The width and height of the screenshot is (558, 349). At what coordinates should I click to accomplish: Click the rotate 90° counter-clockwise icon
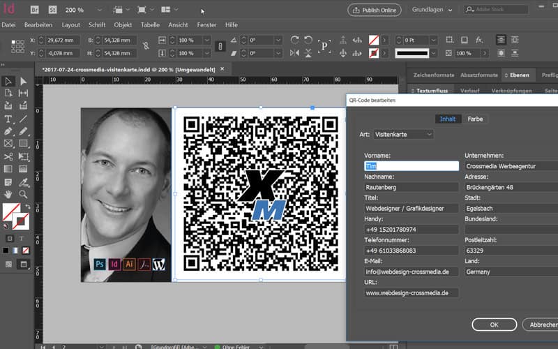(308, 40)
